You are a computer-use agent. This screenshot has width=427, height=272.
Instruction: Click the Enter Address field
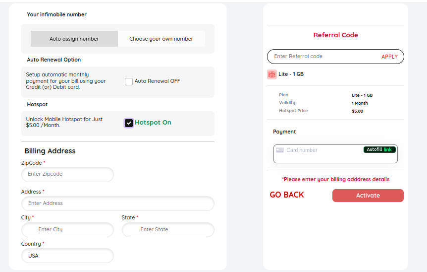(x=117, y=204)
